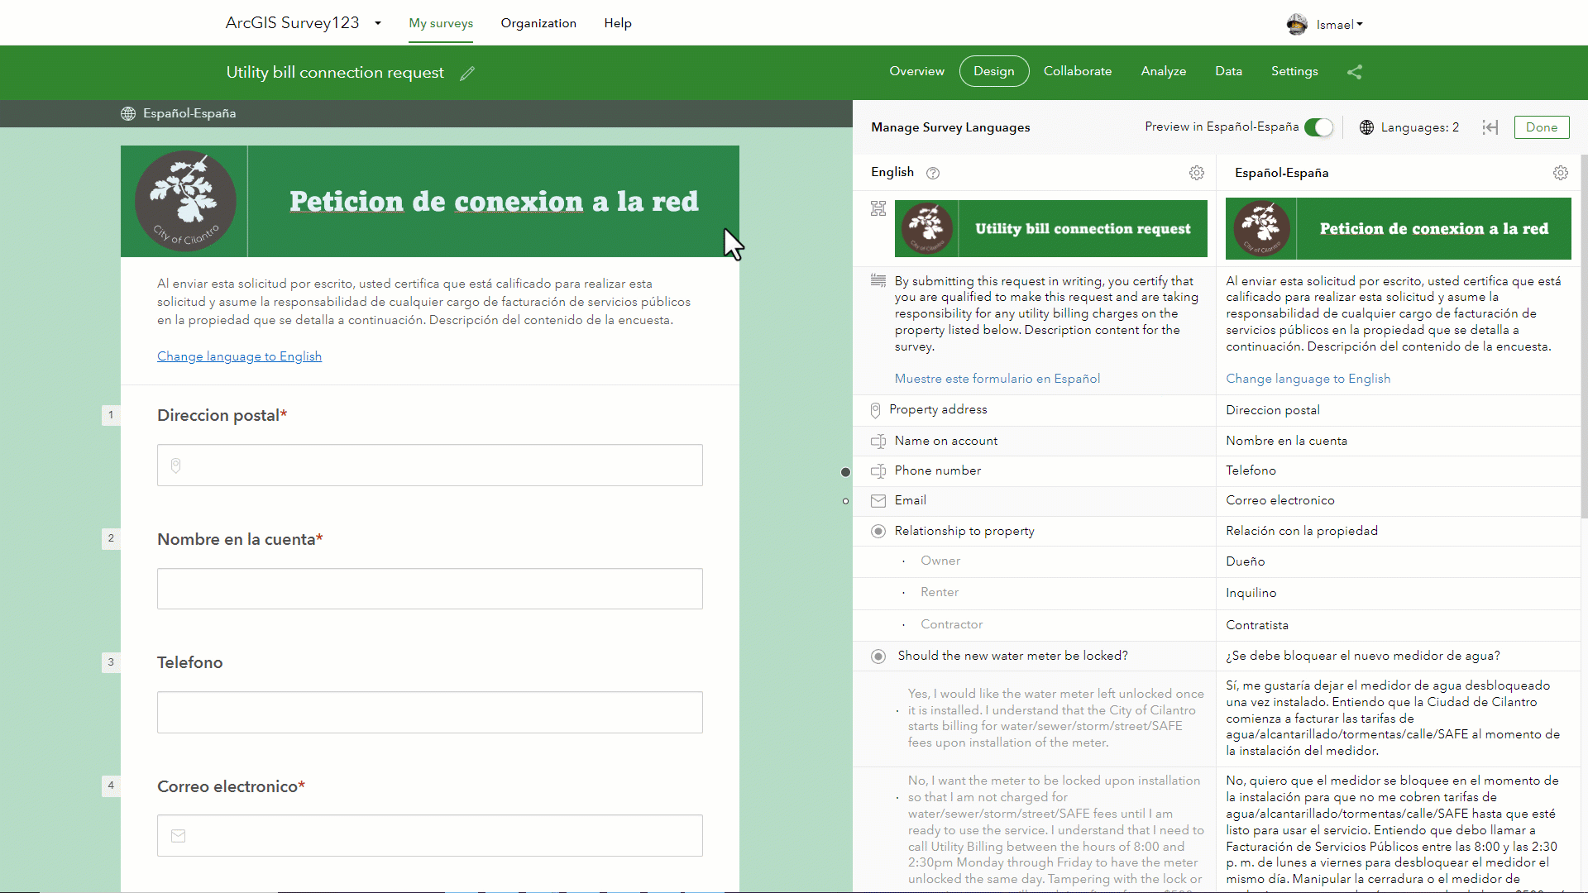Click Change language to English link in preview

239,356
